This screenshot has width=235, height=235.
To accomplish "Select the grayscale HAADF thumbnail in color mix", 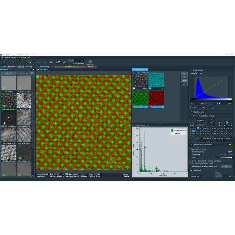I will pos(141,80).
